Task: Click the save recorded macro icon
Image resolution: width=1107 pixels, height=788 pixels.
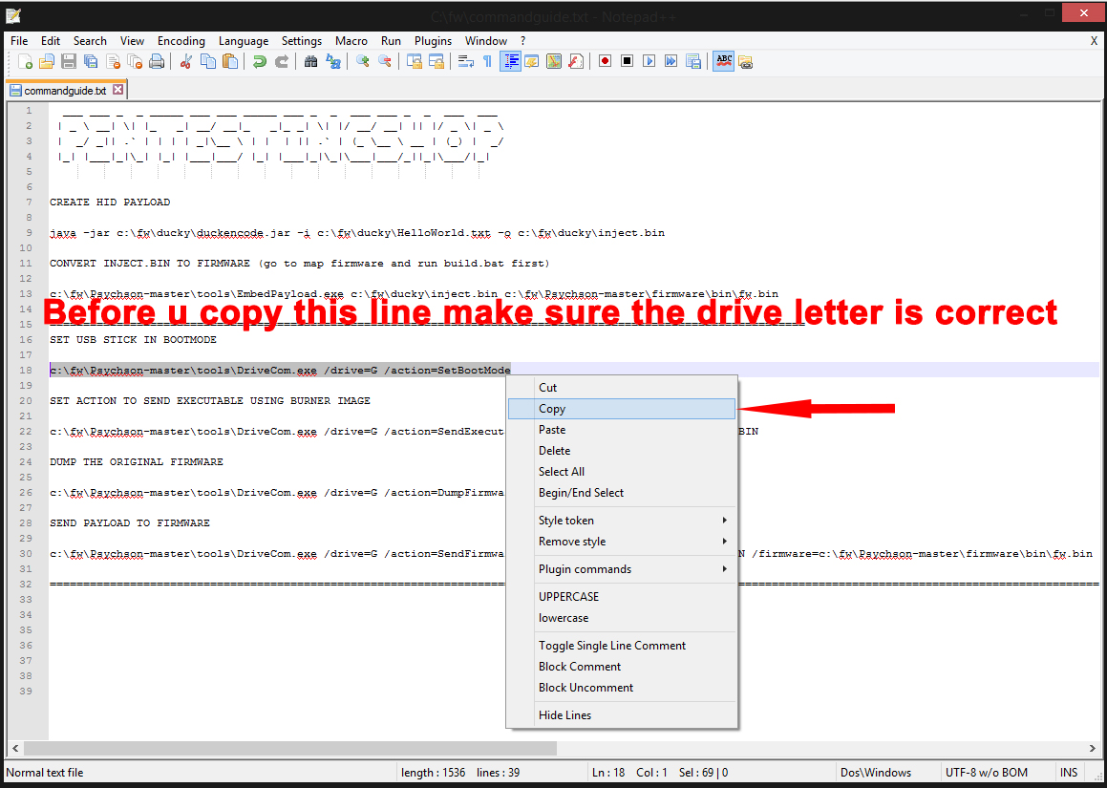Action: [x=692, y=61]
